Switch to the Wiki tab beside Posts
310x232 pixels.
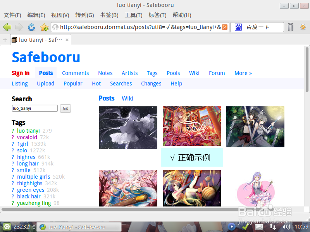pos(127,98)
